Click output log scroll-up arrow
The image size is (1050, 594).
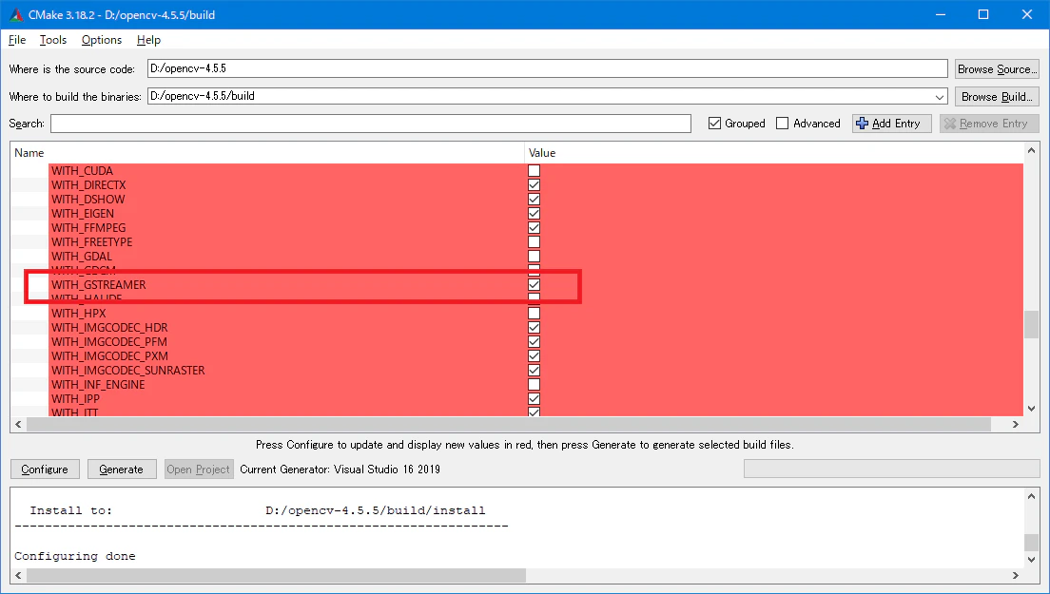tap(1031, 496)
